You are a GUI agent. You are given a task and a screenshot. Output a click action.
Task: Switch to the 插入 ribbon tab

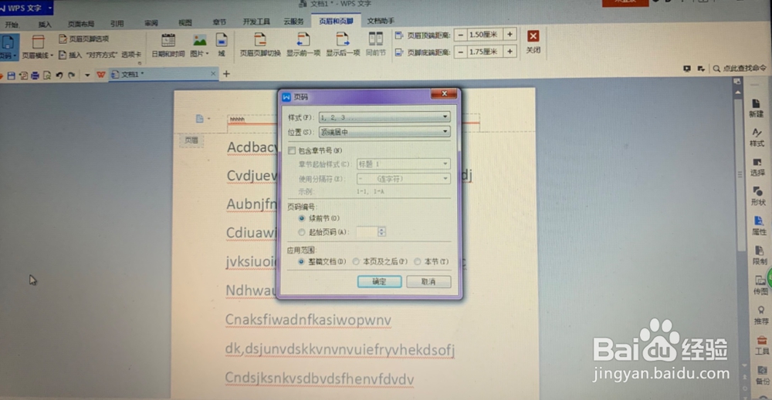click(x=44, y=24)
